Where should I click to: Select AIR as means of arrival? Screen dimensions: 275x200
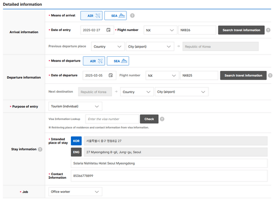point(91,16)
